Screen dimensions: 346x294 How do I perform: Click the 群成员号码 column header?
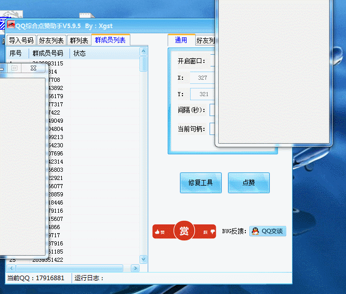click(x=50, y=53)
